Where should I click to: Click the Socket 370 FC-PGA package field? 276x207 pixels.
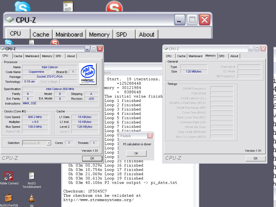50,77
